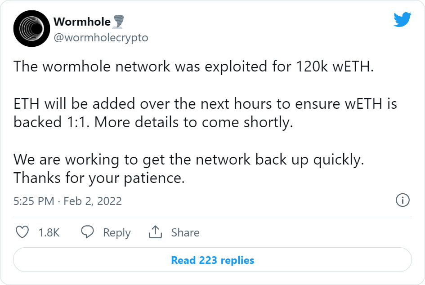Viewport: 425px width, 285px height.
Task: Click the "Thanks for your patience" line
Action: (x=99, y=178)
